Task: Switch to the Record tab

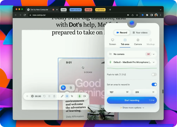Action: pyautogui.click(x=122, y=33)
